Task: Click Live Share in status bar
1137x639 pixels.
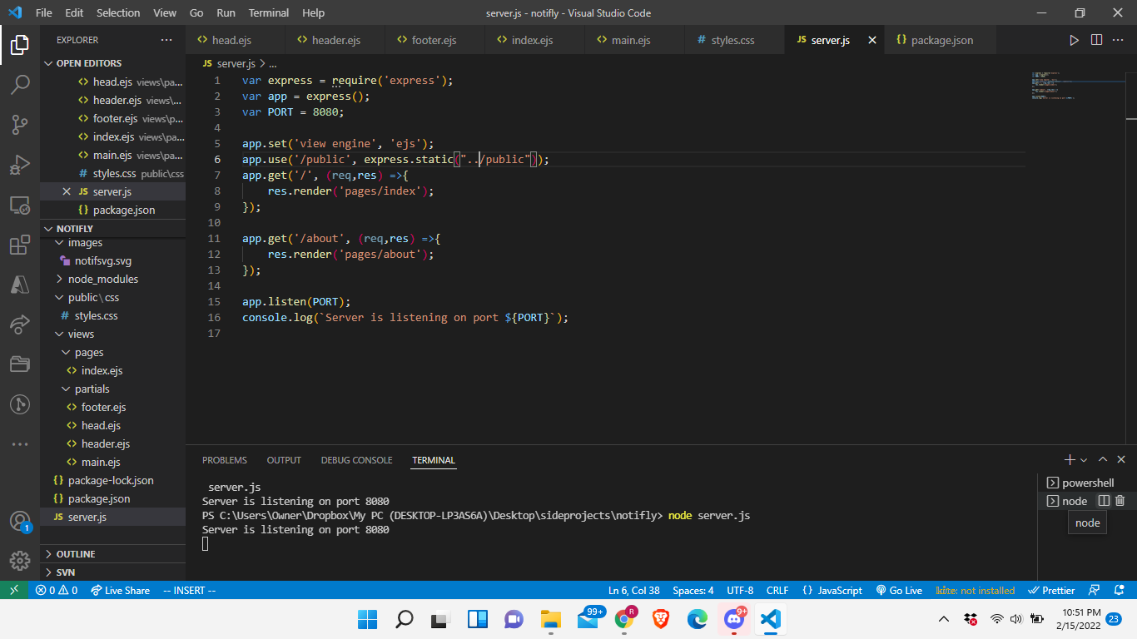Action: coord(121,590)
